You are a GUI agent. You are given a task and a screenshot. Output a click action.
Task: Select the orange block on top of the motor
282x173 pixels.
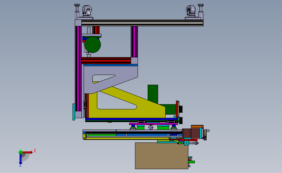197,127
